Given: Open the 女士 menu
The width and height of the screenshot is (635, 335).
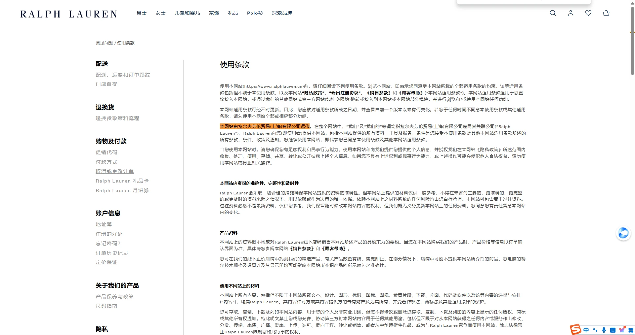Looking at the screenshot, I should [160, 13].
